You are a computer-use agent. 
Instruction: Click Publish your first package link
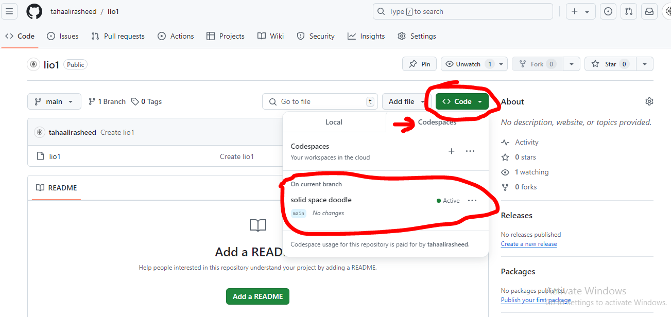[x=536, y=300]
